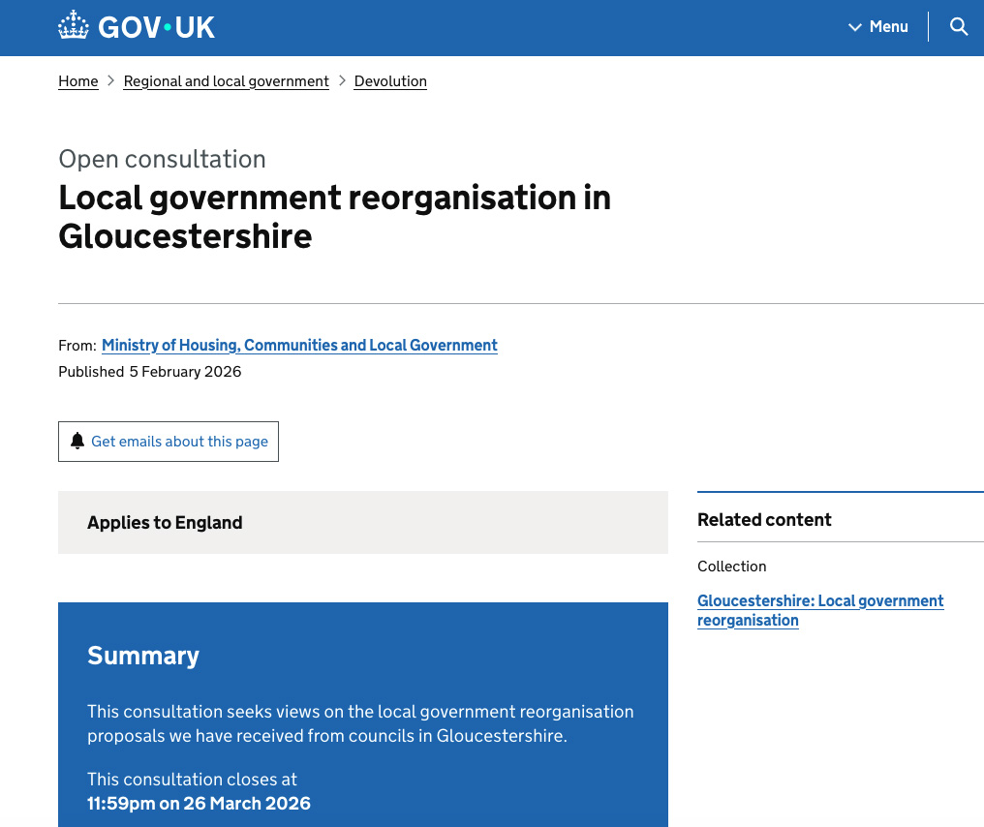This screenshot has height=827, width=984.
Task: Click the Published 5 February 2026 text
Action: (x=150, y=372)
